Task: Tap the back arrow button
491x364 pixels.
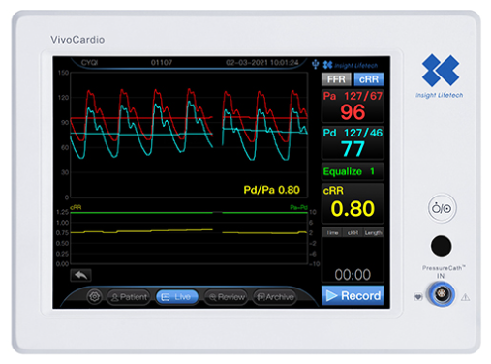Action: [x=80, y=275]
